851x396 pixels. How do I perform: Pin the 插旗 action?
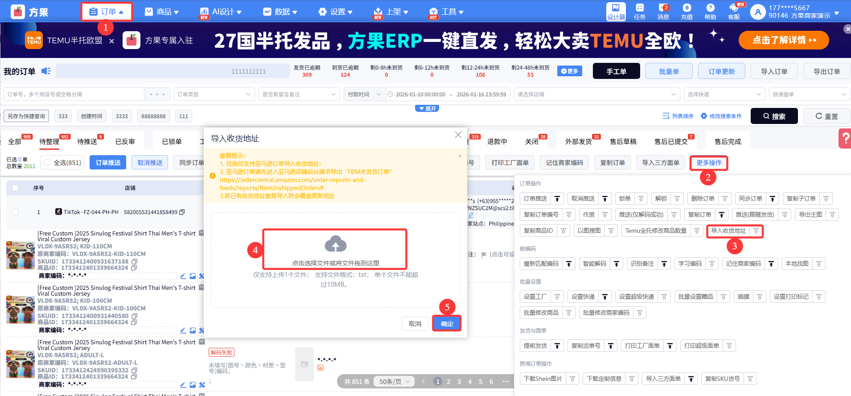point(760,297)
